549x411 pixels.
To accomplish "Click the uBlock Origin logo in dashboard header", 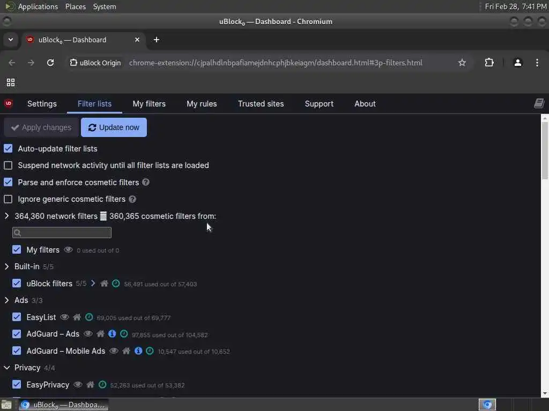I will coord(9,103).
